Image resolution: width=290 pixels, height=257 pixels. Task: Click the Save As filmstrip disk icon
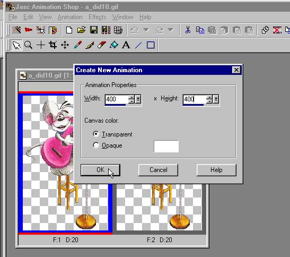click(106, 30)
